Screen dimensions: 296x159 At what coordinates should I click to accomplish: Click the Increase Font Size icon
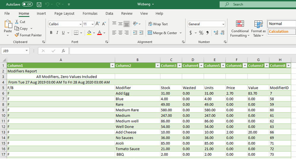click(98, 24)
